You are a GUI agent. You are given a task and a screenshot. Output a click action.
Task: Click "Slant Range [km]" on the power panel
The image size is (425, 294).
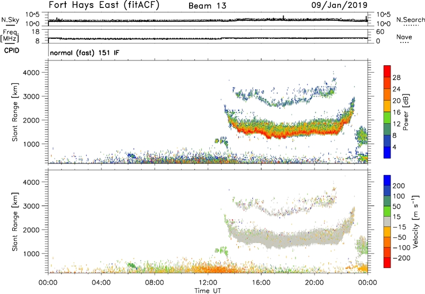point(15,112)
